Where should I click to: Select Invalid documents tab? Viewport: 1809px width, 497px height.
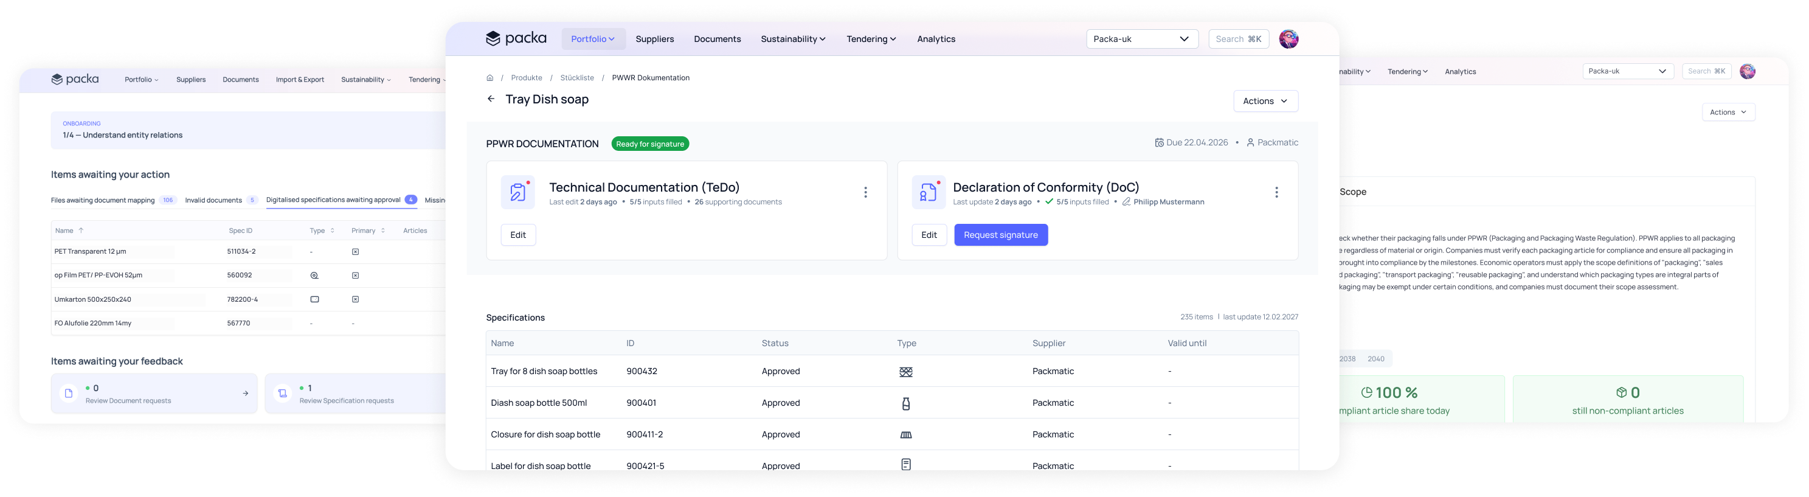coord(221,200)
